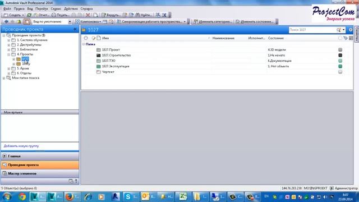
Task: Click the Изменить категорию toolbar button
Action: [213, 21]
